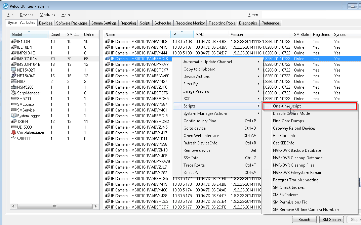This screenshot has height=225, width=361.
Task: Click the WS5000 workstation icon
Action: point(14,138)
